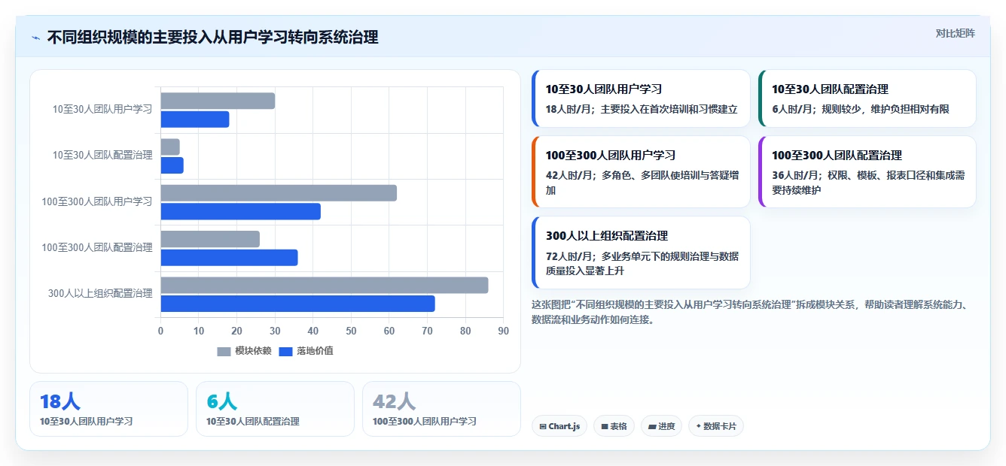Select the 表格 tag
Screen dimensions: 1006x466
pyautogui.click(x=614, y=426)
